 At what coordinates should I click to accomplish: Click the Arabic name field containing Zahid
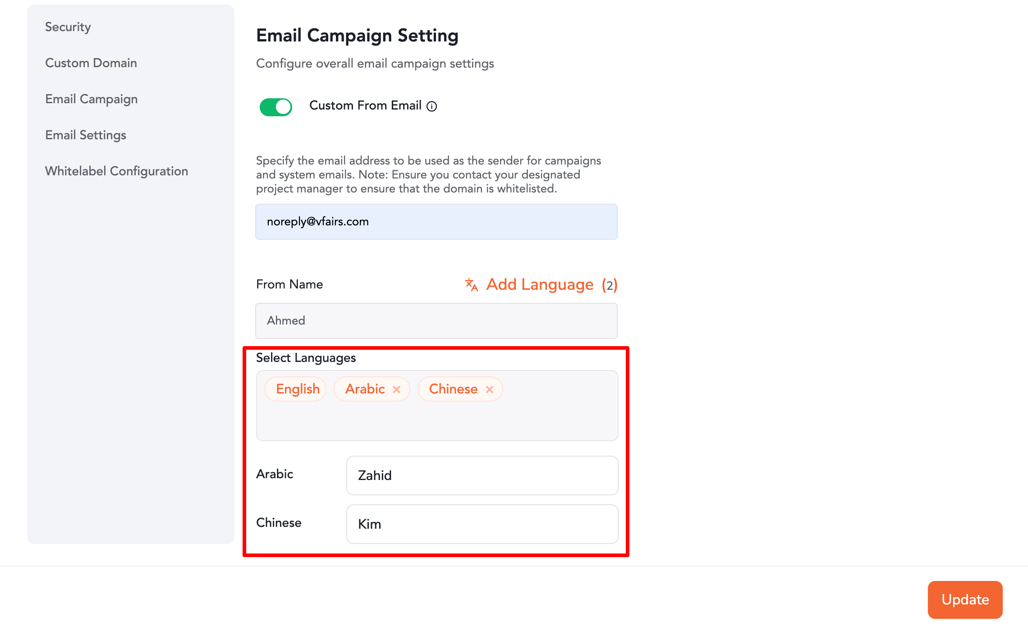click(482, 476)
